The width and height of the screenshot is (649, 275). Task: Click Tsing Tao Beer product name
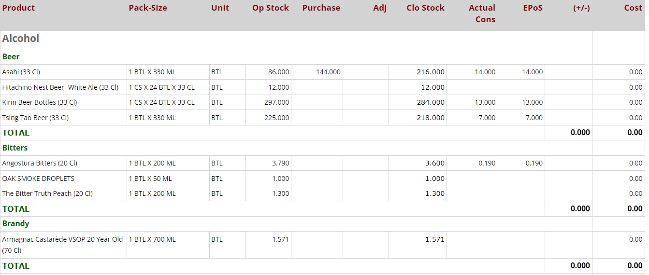click(x=35, y=118)
